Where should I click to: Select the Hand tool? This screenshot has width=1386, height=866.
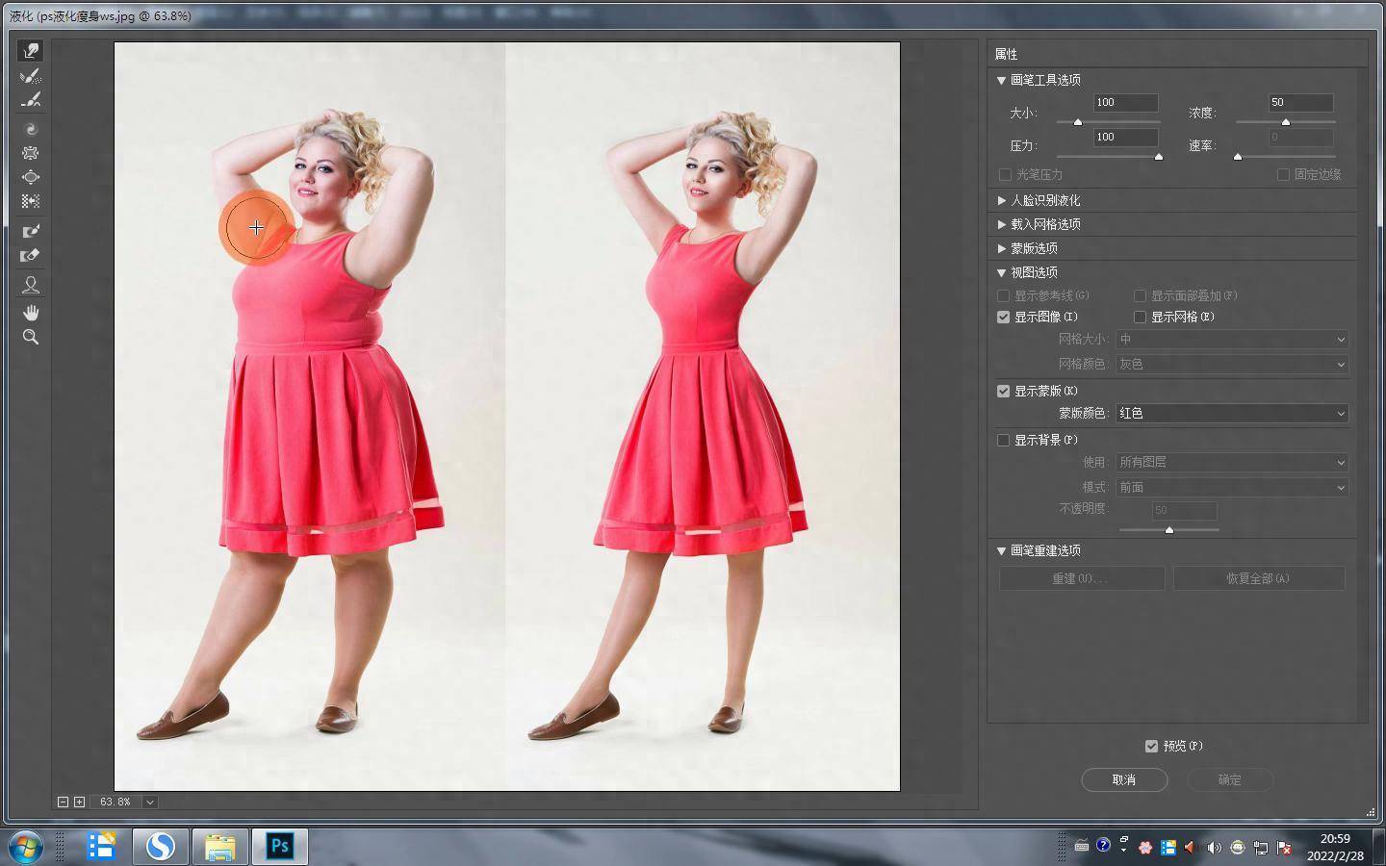pyautogui.click(x=31, y=313)
